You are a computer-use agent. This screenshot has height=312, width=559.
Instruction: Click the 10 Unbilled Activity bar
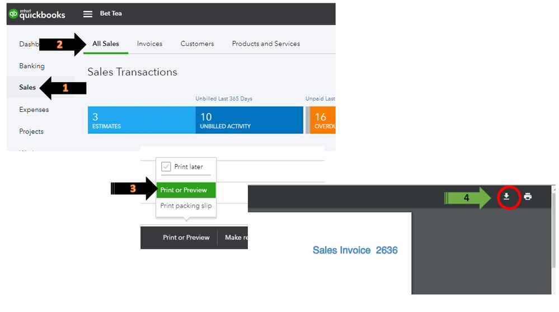click(249, 120)
